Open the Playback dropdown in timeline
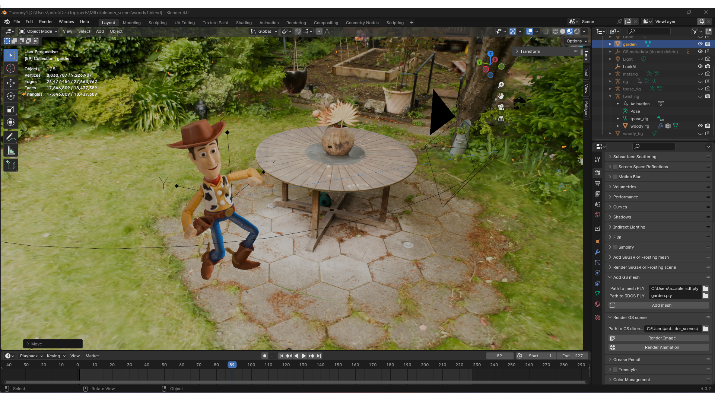715x402 pixels. (x=31, y=356)
